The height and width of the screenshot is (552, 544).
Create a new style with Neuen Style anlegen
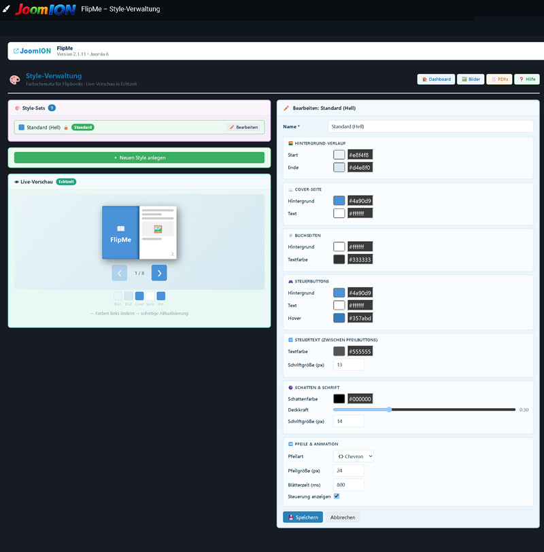click(139, 158)
